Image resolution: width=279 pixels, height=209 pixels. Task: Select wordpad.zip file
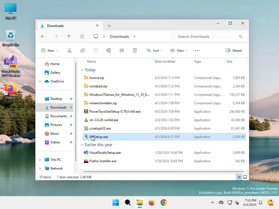coord(164,86)
